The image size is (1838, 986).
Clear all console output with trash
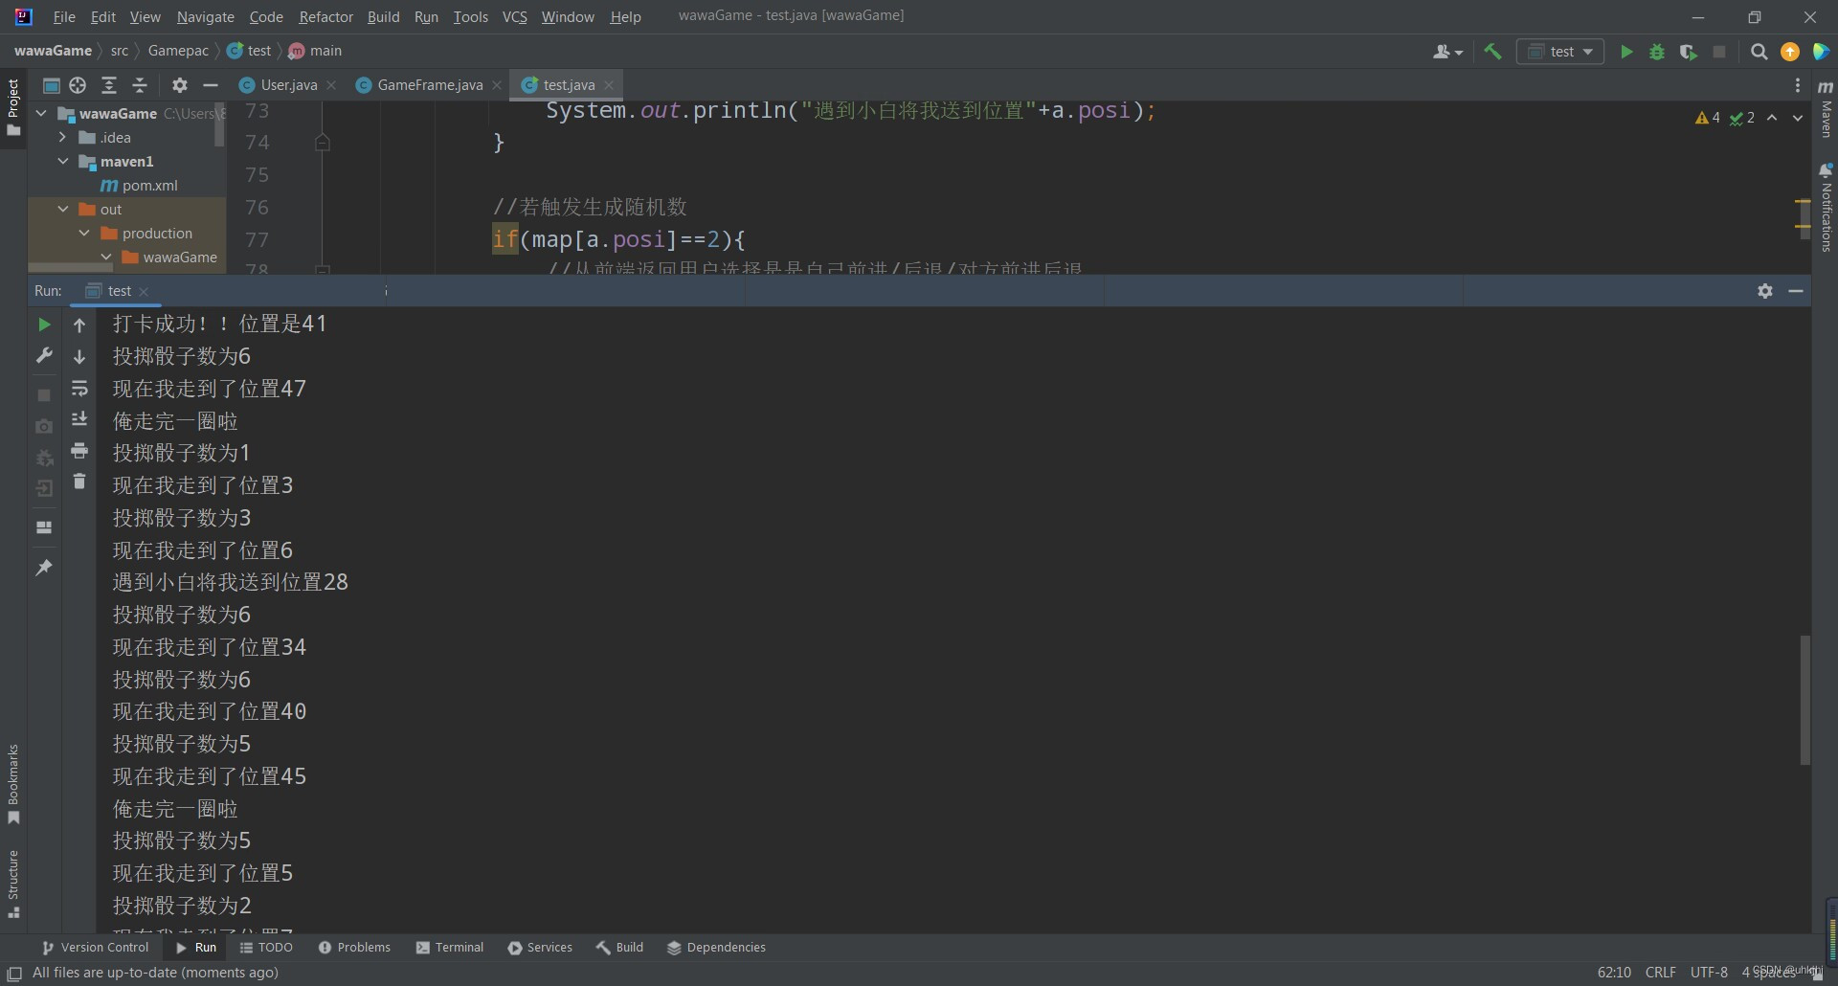point(79,482)
